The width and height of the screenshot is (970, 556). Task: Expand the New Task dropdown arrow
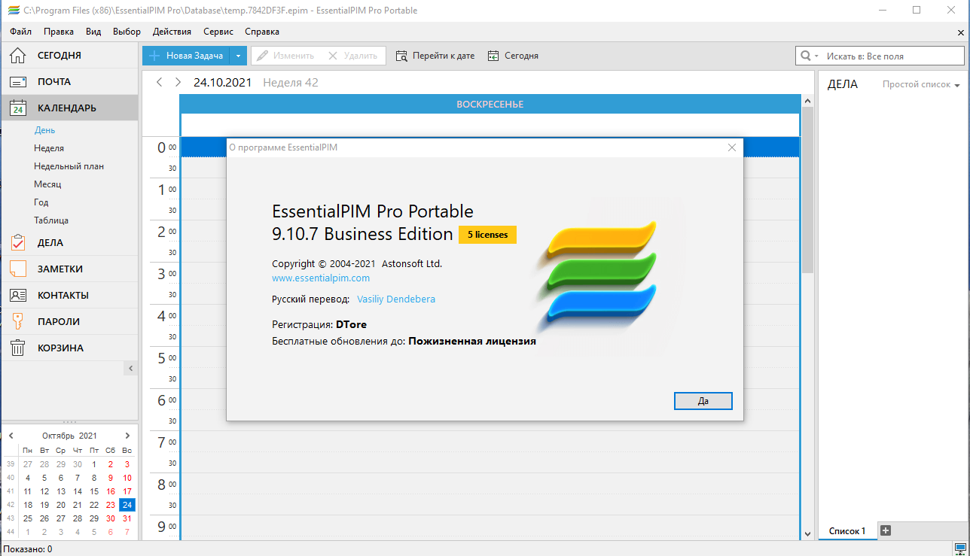tap(238, 56)
